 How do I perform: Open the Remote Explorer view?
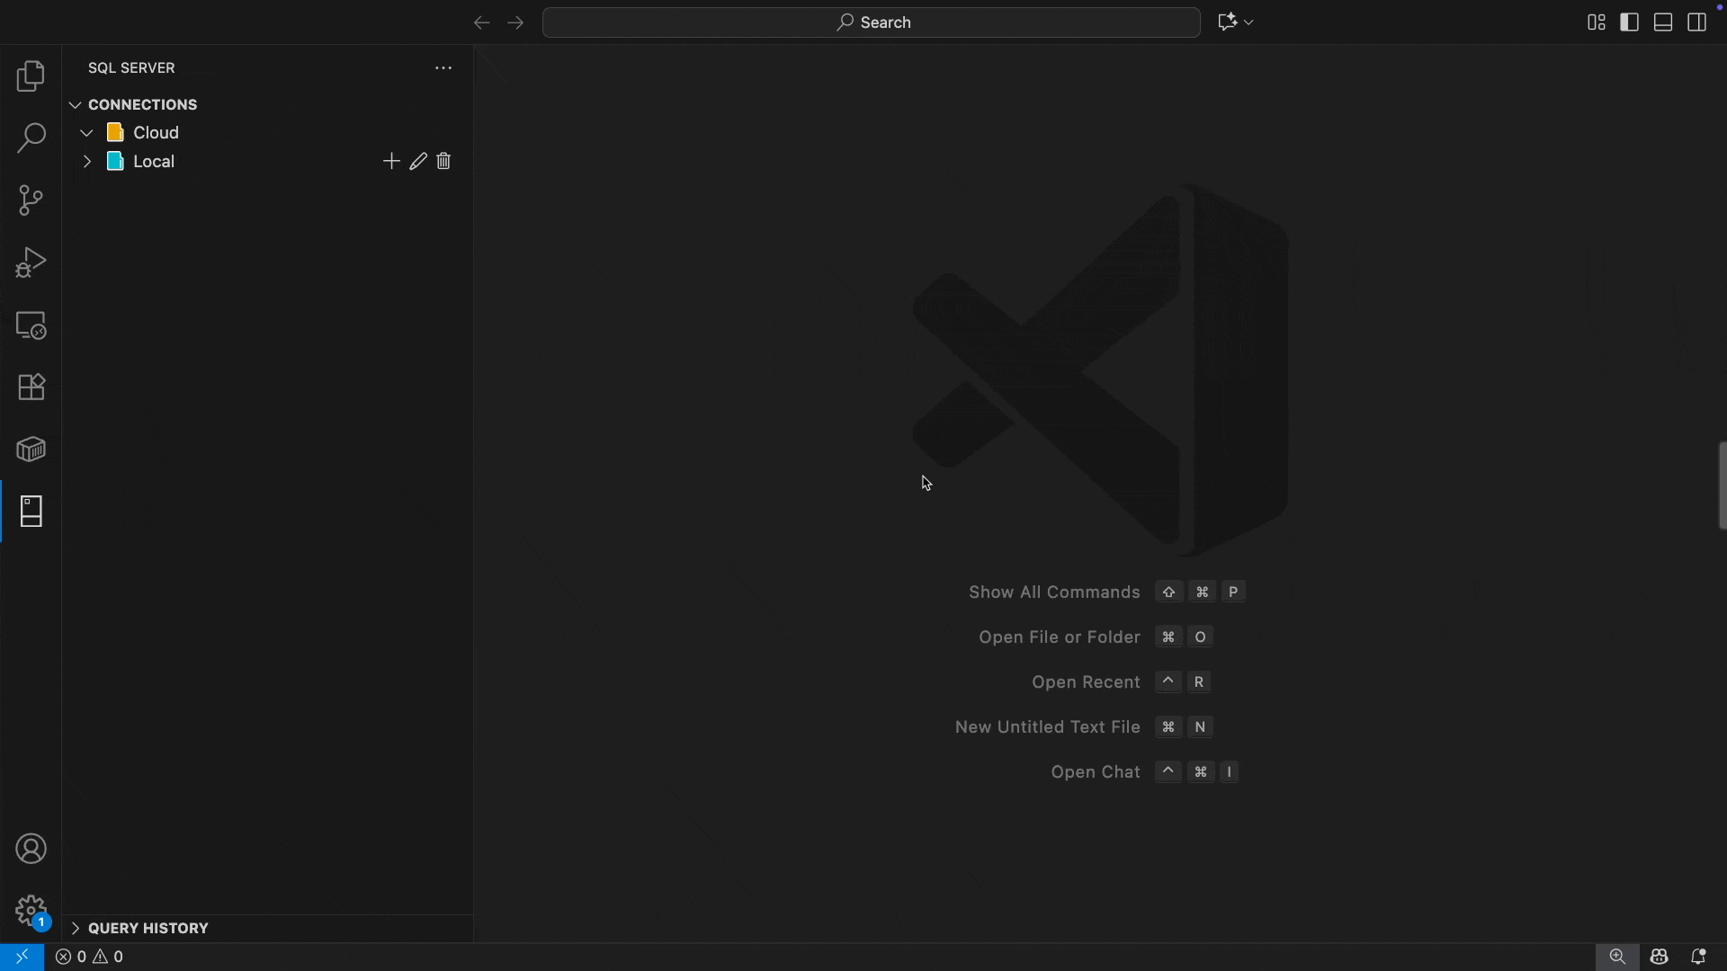(x=31, y=325)
